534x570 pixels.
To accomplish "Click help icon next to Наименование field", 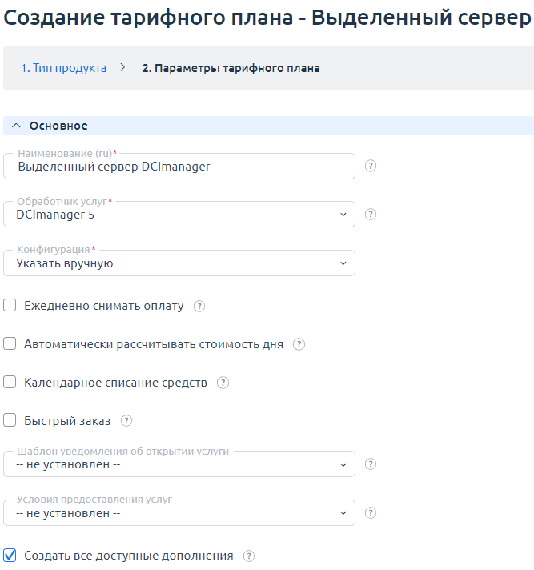I will 371,167.
